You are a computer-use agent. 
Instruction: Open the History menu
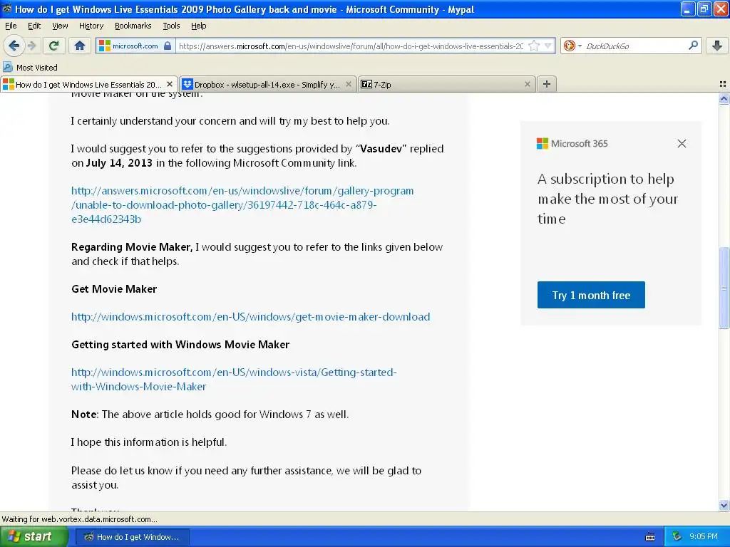pyautogui.click(x=91, y=26)
